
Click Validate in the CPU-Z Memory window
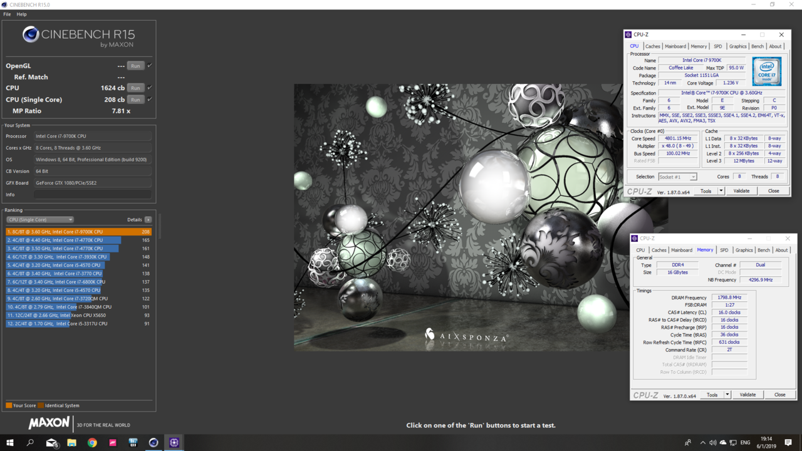[747, 395]
